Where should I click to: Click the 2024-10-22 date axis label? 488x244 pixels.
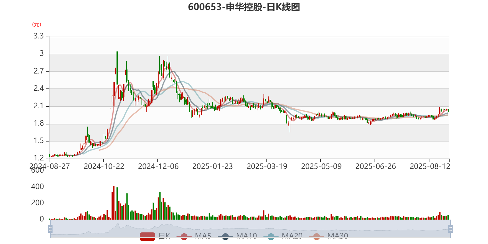pyautogui.click(x=104, y=166)
